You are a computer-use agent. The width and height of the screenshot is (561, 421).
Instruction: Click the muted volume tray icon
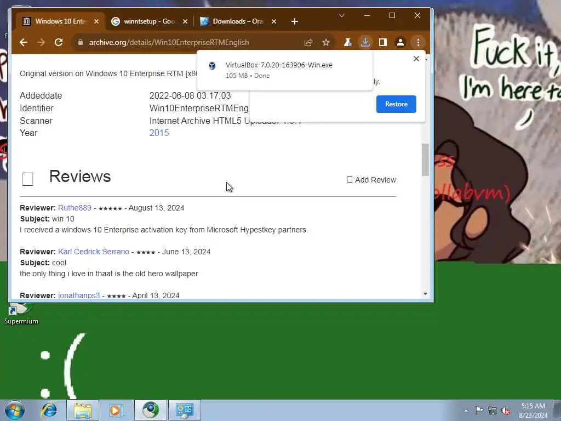[506, 411]
